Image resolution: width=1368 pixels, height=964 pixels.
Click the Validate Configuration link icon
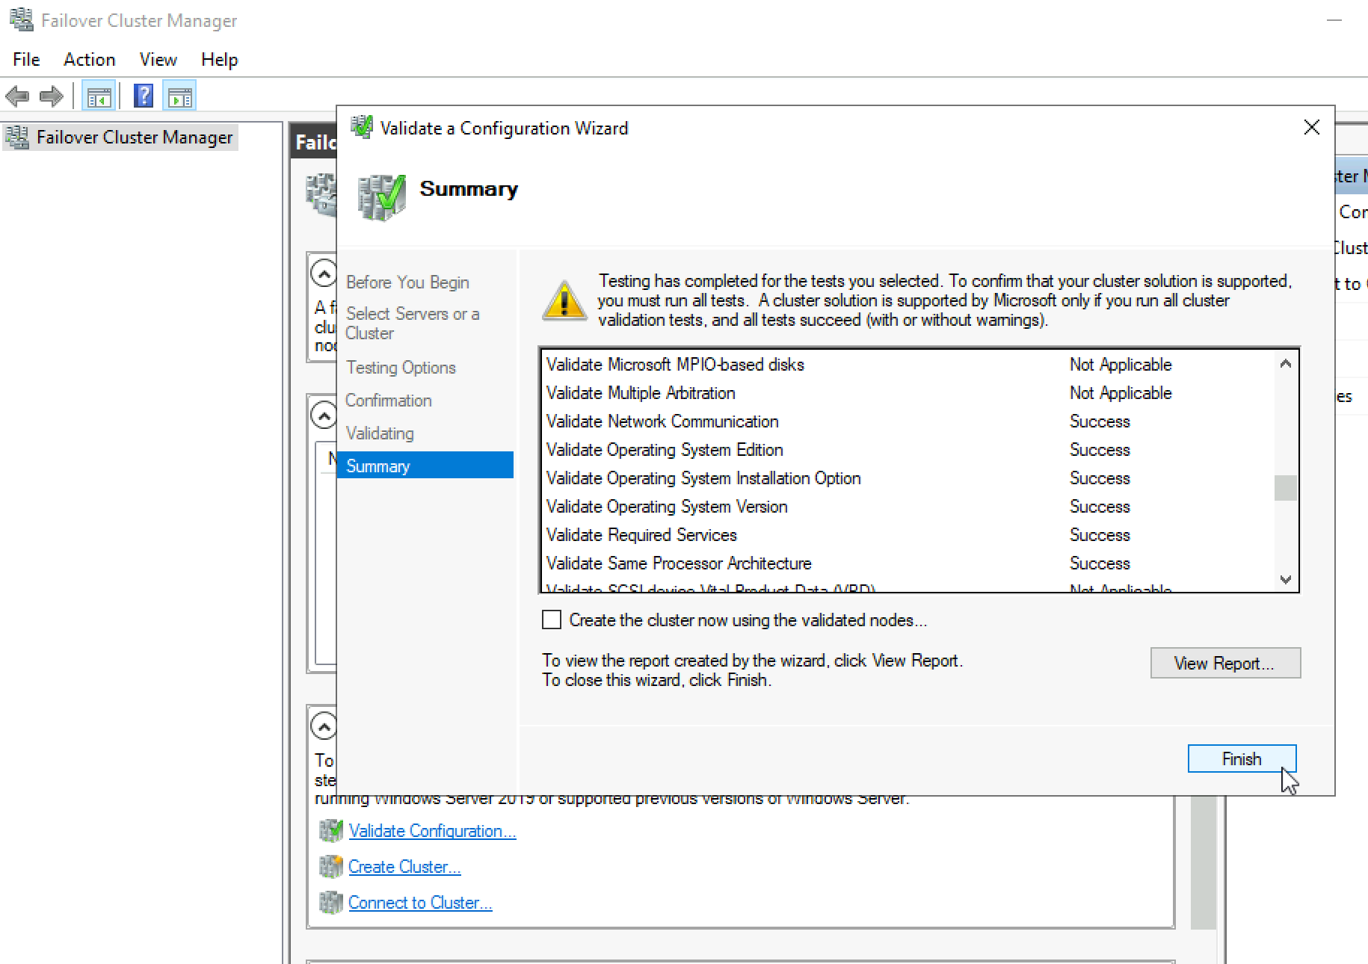330,831
